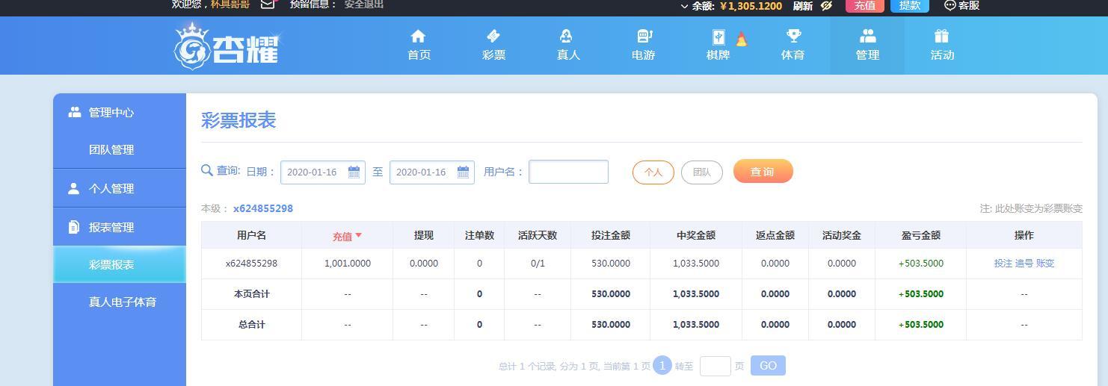Open the start date calendar icon
The width and height of the screenshot is (1108, 386).
point(354,172)
